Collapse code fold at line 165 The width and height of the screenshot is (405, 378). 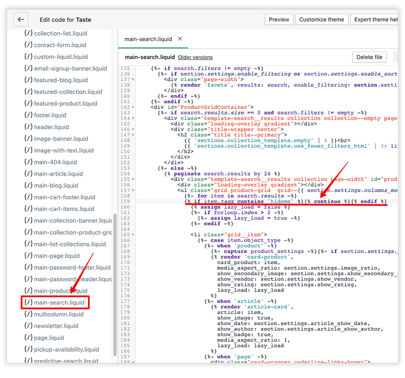pos(133,235)
